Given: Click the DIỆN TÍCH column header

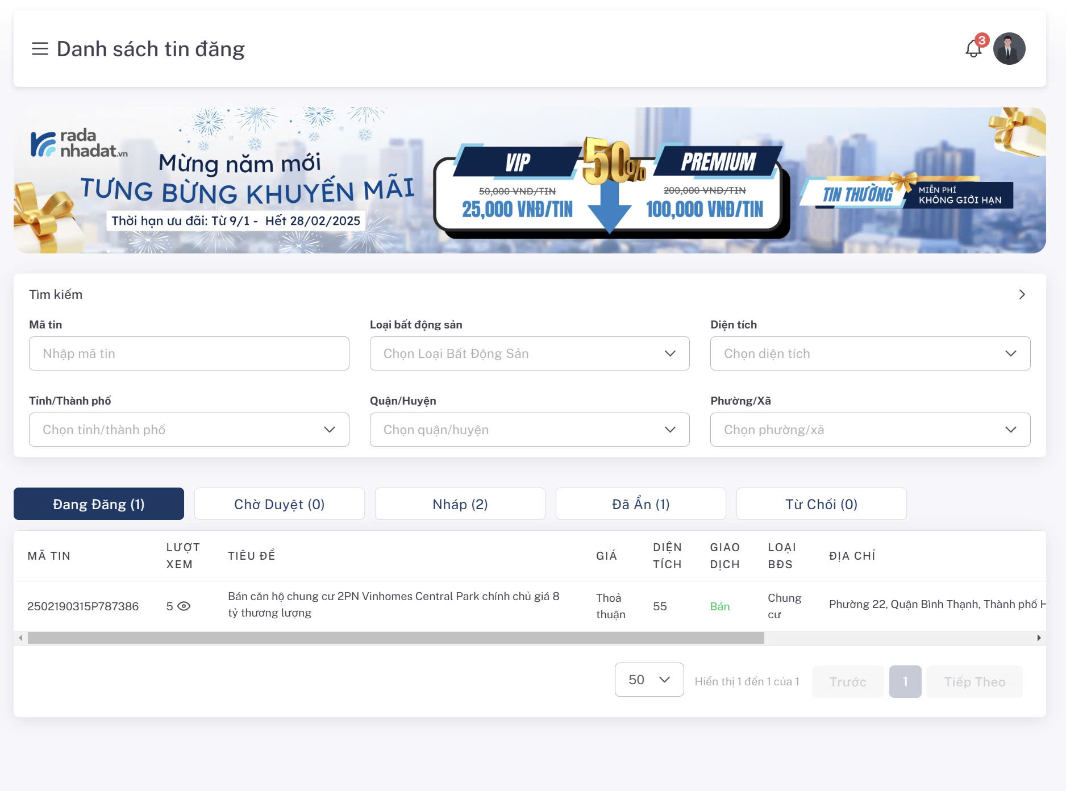Looking at the screenshot, I should (x=667, y=556).
